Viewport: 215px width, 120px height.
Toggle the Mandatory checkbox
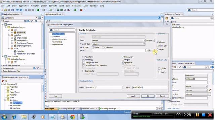point(83,60)
